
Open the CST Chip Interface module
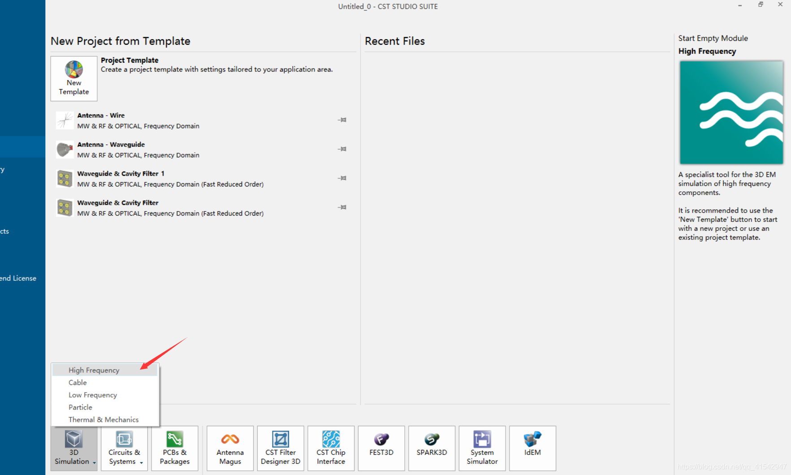(331, 448)
